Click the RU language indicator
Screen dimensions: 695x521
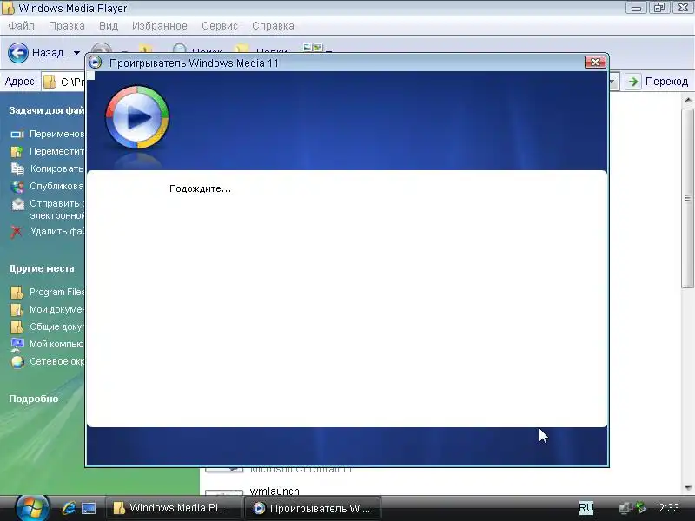tap(586, 508)
